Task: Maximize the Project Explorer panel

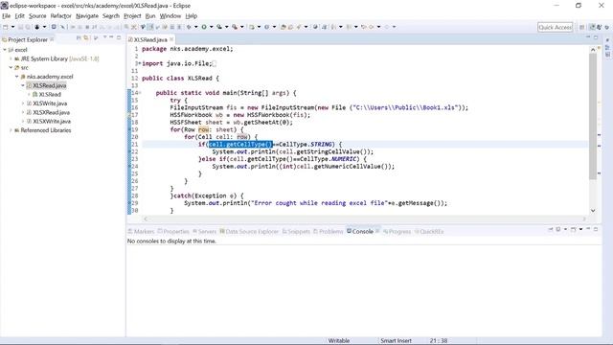Action: point(119,37)
